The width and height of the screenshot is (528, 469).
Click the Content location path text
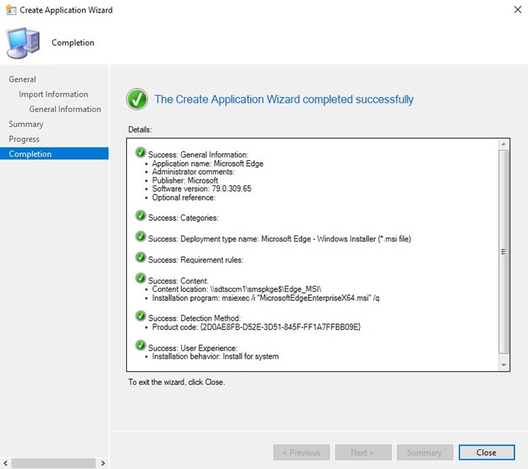[x=266, y=289]
